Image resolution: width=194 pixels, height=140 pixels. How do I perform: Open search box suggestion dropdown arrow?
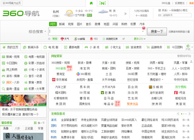pyautogui.click(x=143, y=32)
